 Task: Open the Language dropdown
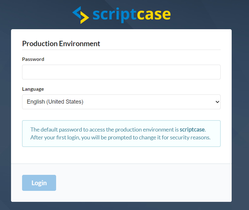coord(121,102)
